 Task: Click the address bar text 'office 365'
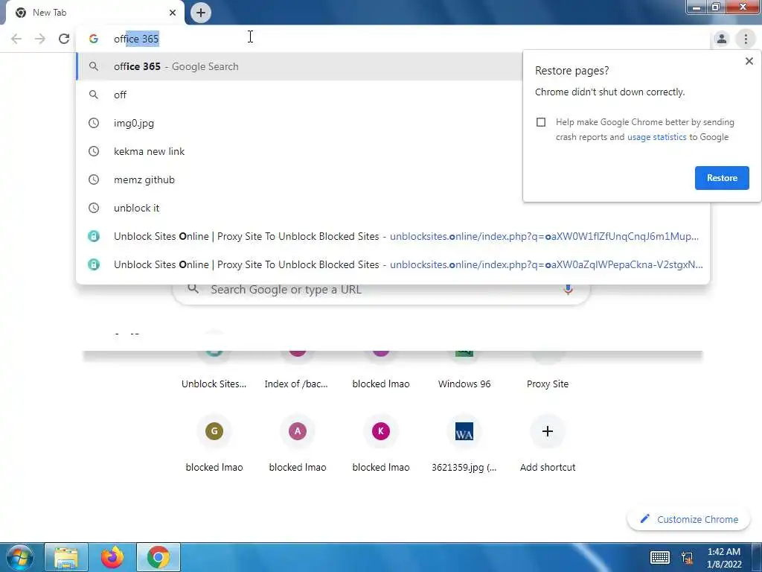click(x=136, y=39)
